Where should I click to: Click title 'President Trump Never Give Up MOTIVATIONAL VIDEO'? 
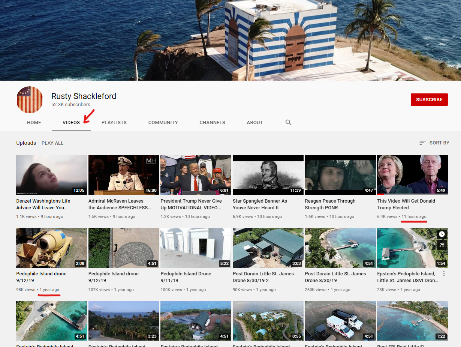tap(191, 204)
